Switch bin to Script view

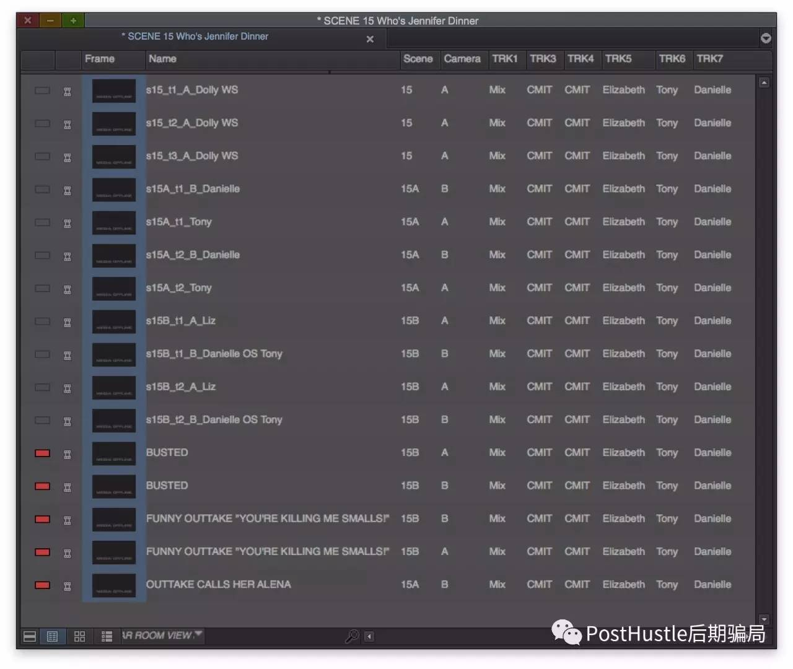(x=107, y=636)
